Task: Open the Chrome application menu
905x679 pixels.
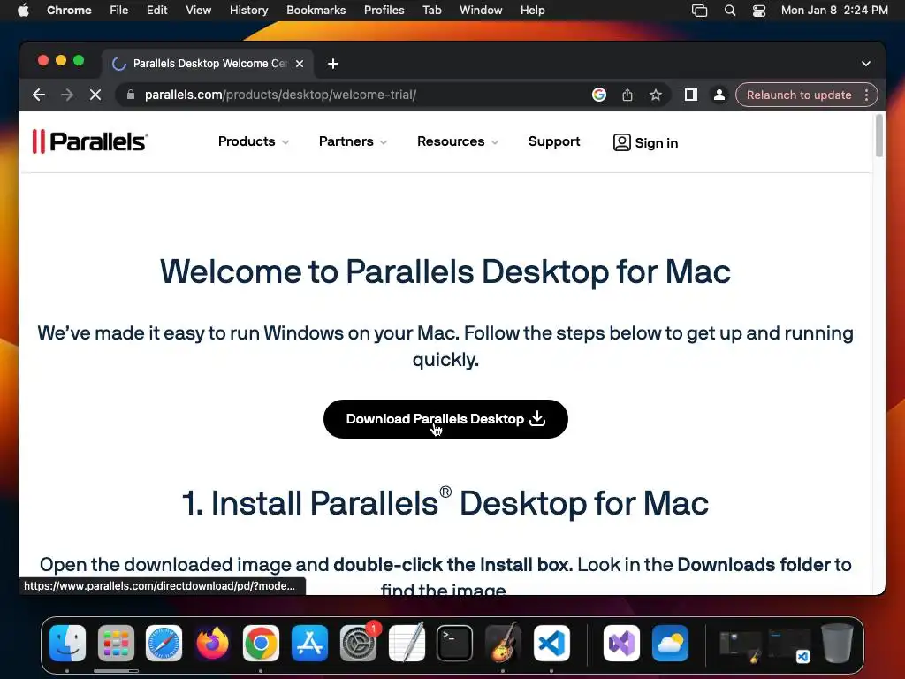Action: tap(69, 10)
